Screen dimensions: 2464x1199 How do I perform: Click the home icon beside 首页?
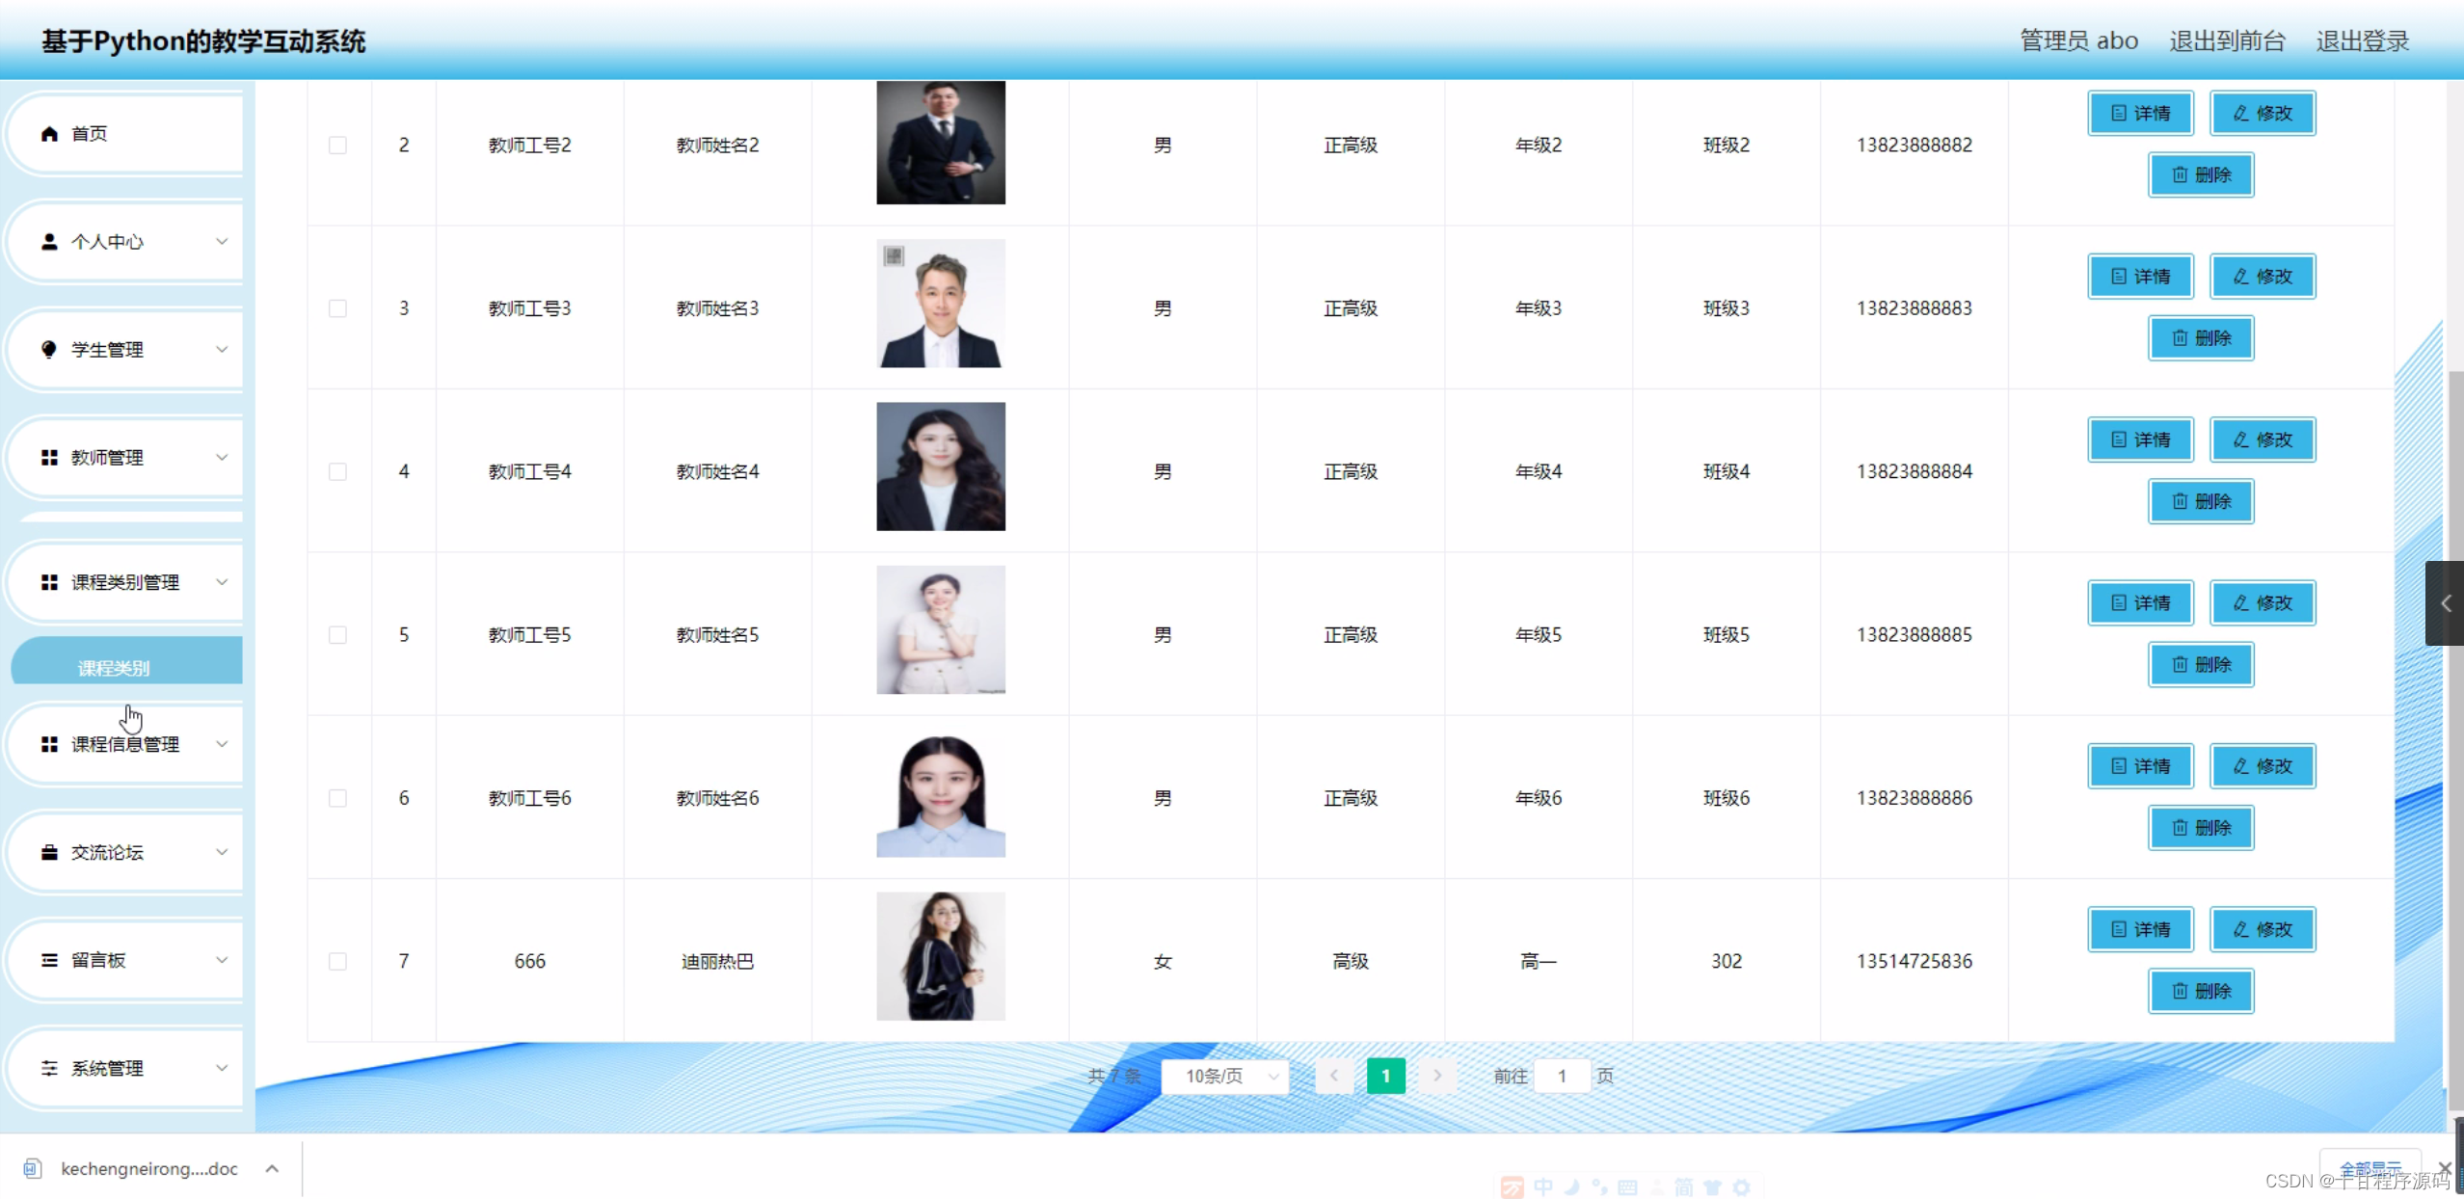pyautogui.click(x=49, y=133)
